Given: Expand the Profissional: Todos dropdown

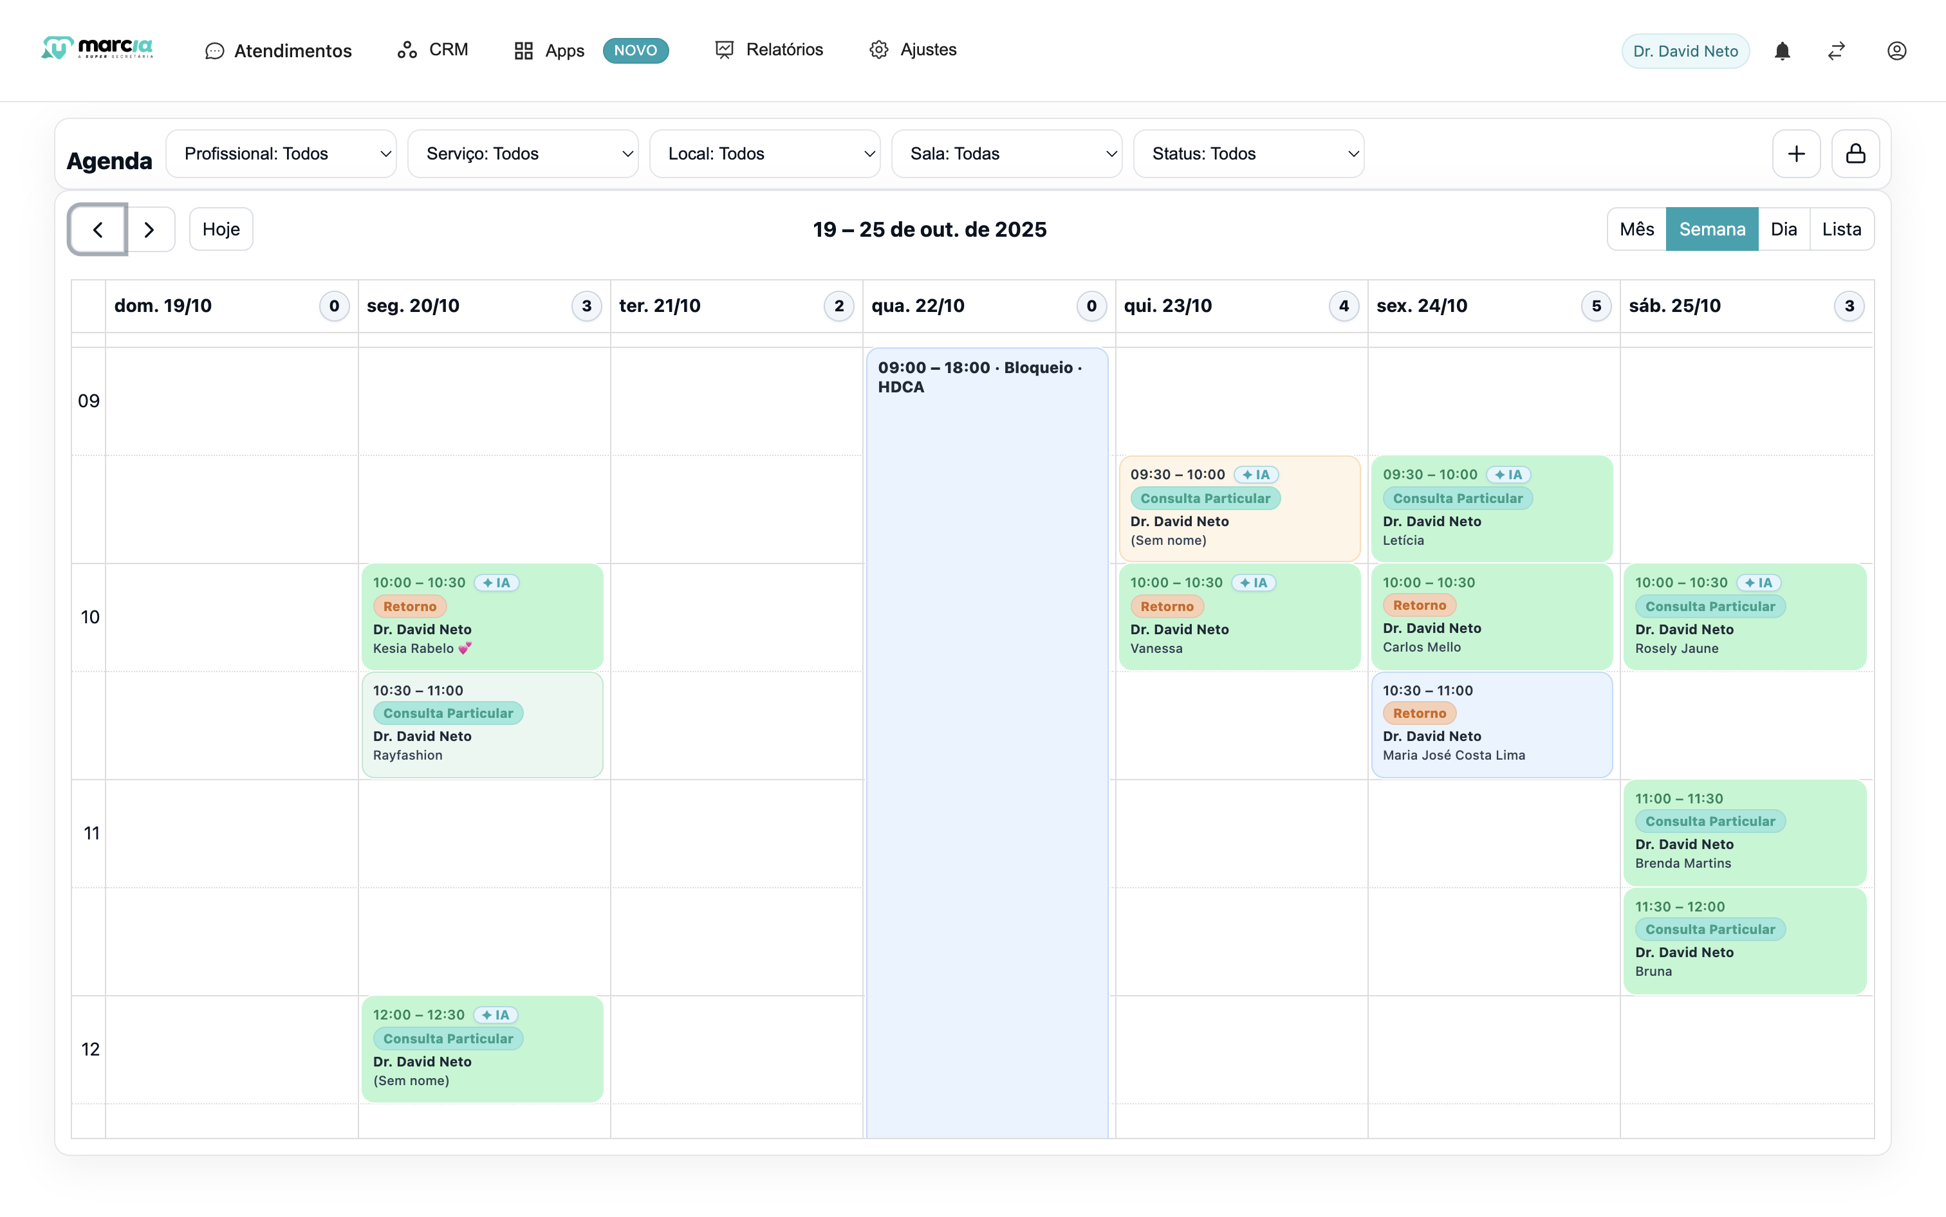Looking at the screenshot, I should [x=281, y=154].
